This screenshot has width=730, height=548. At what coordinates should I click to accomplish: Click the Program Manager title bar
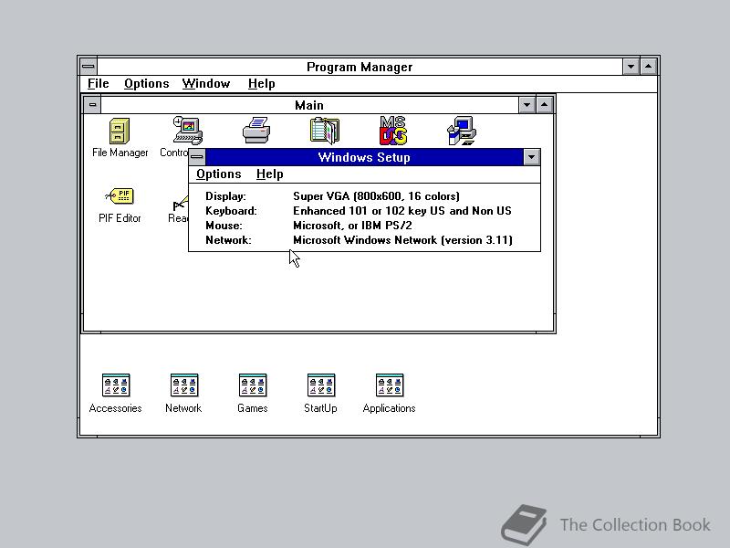point(360,67)
